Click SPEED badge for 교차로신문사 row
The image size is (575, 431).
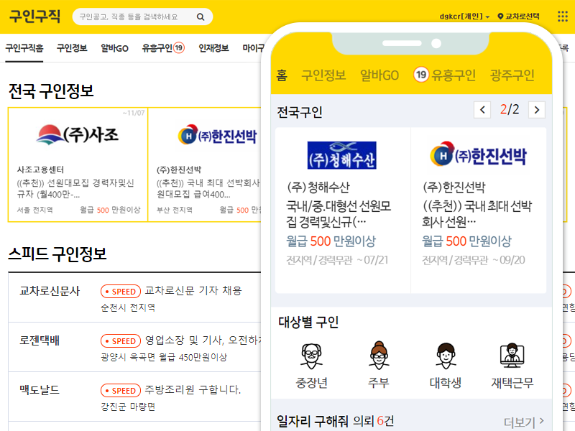[x=121, y=292]
